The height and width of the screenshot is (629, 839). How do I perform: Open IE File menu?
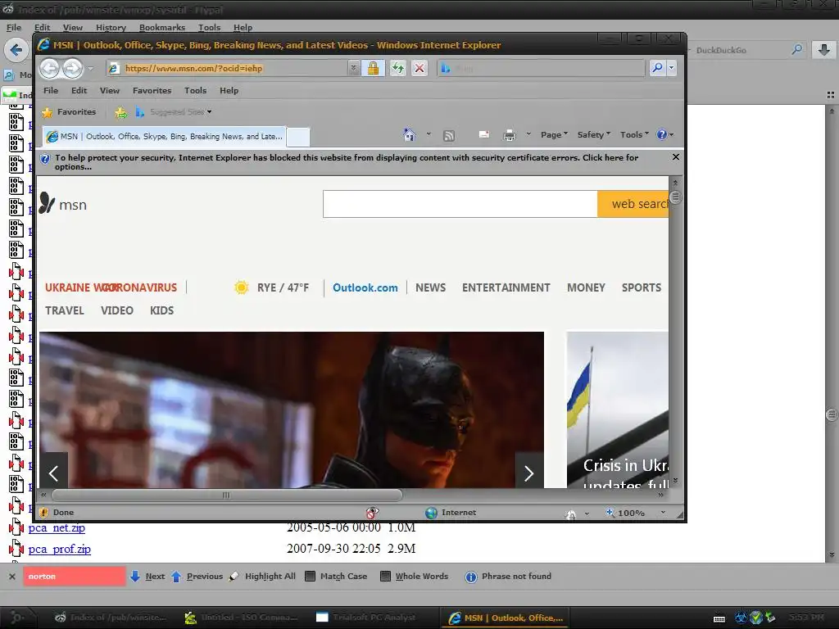tap(51, 90)
